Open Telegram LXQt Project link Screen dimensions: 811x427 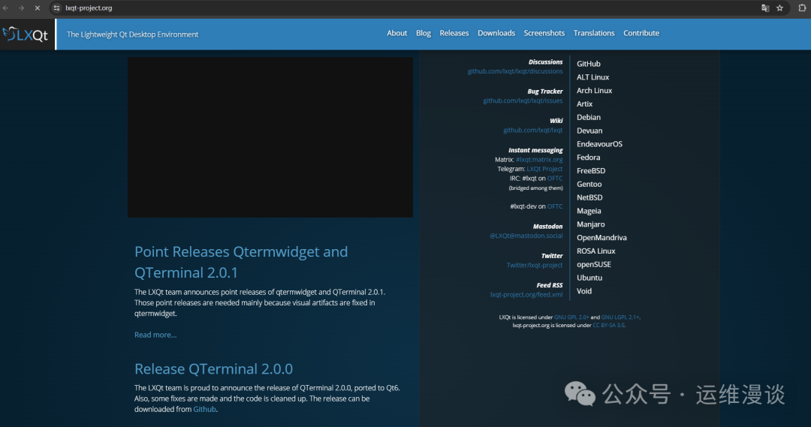point(544,169)
